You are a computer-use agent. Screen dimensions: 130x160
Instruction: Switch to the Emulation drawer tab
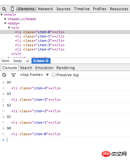click(44, 68)
